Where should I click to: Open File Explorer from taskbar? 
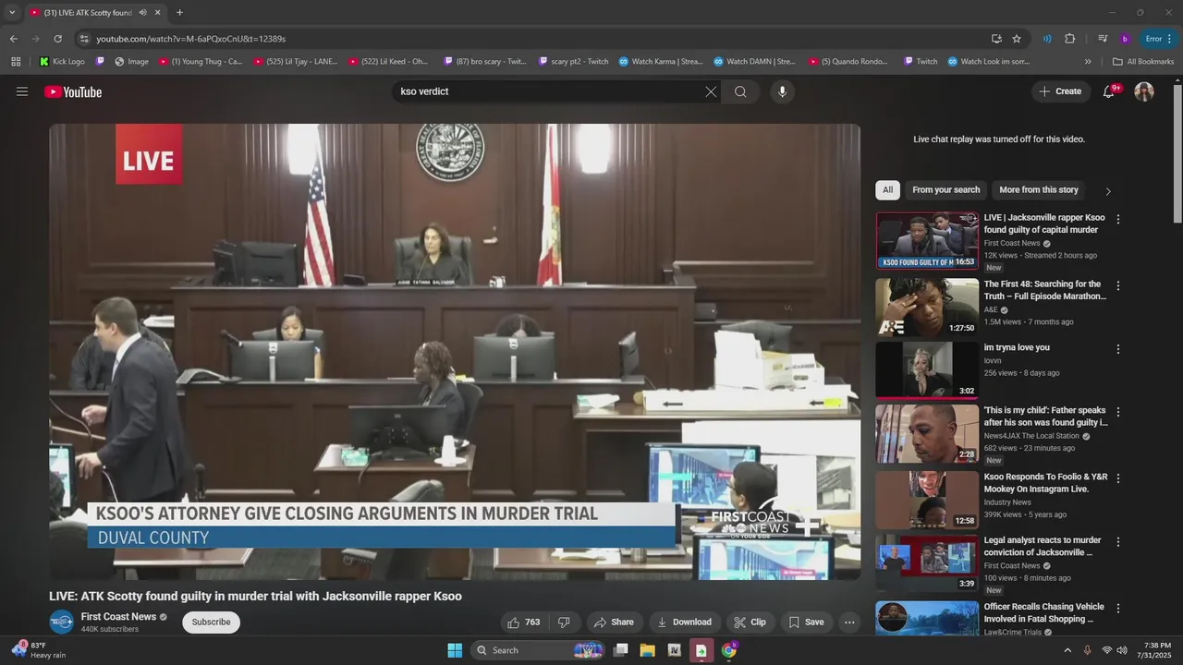[x=647, y=650]
